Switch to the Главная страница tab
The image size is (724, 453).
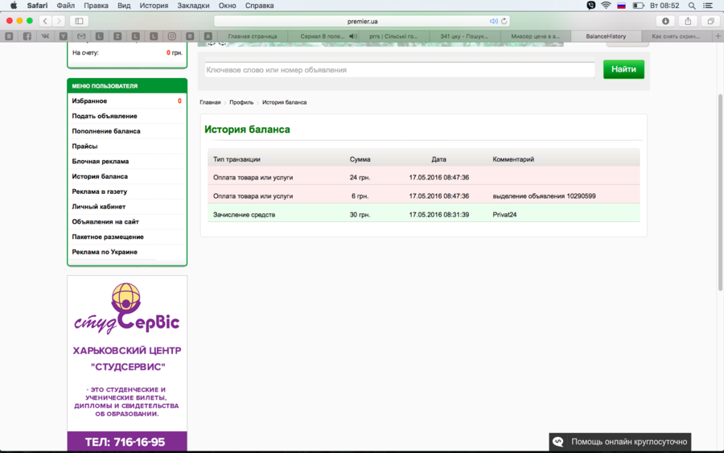coord(252,36)
